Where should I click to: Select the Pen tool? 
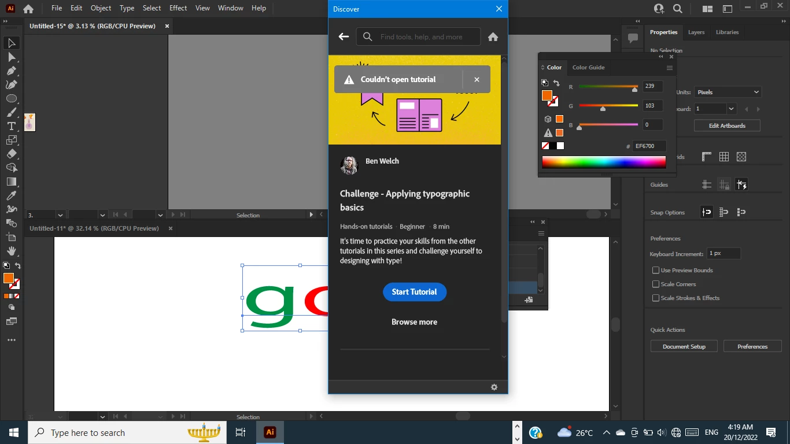coord(12,71)
